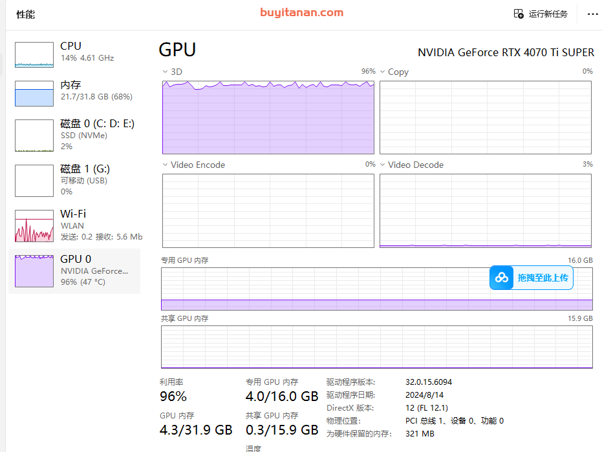Open the Copy engine dropdown selector
Image resolution: width=602 pixels, height=452 pixels.
(x=383, y=72)
